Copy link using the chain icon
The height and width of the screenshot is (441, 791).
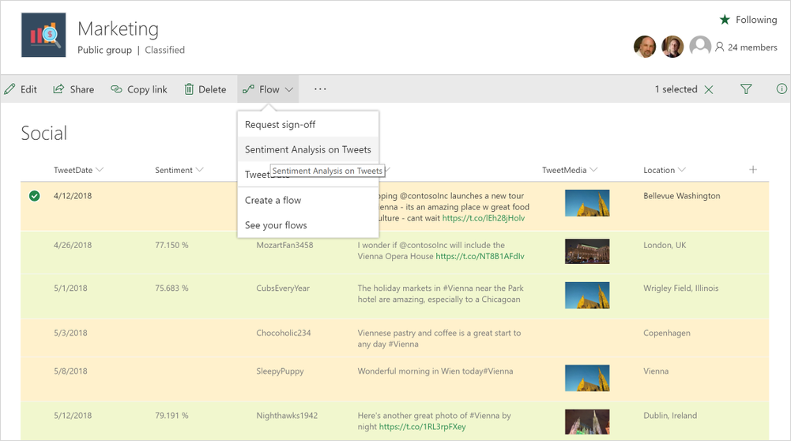point(116,89)
